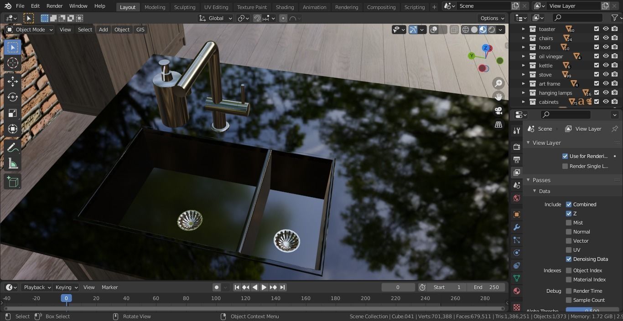Open the Render menu

[54, 6]
